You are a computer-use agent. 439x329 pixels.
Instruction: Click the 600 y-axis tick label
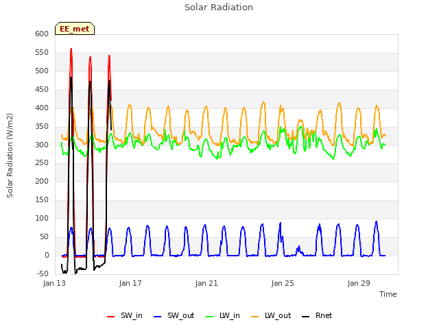(42, 34)
